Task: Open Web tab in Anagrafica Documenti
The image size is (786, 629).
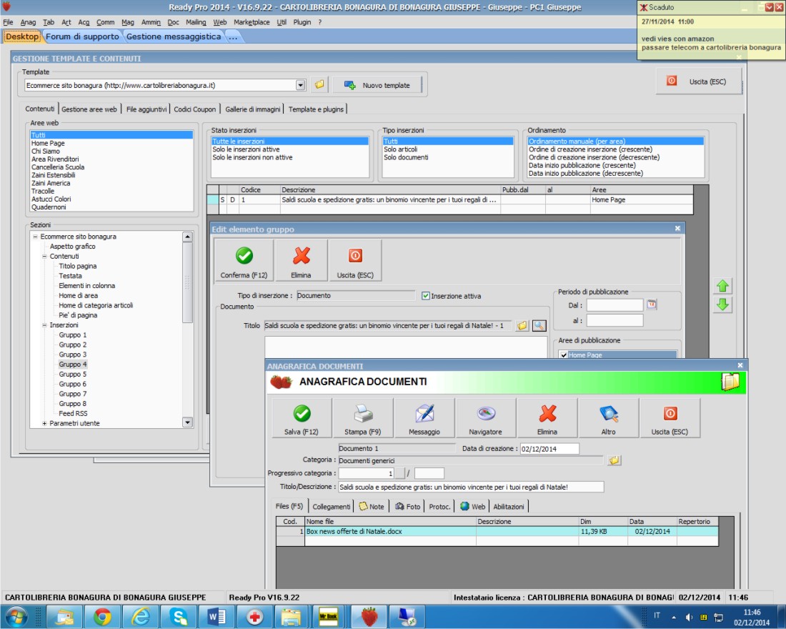Action: [473, 507]
